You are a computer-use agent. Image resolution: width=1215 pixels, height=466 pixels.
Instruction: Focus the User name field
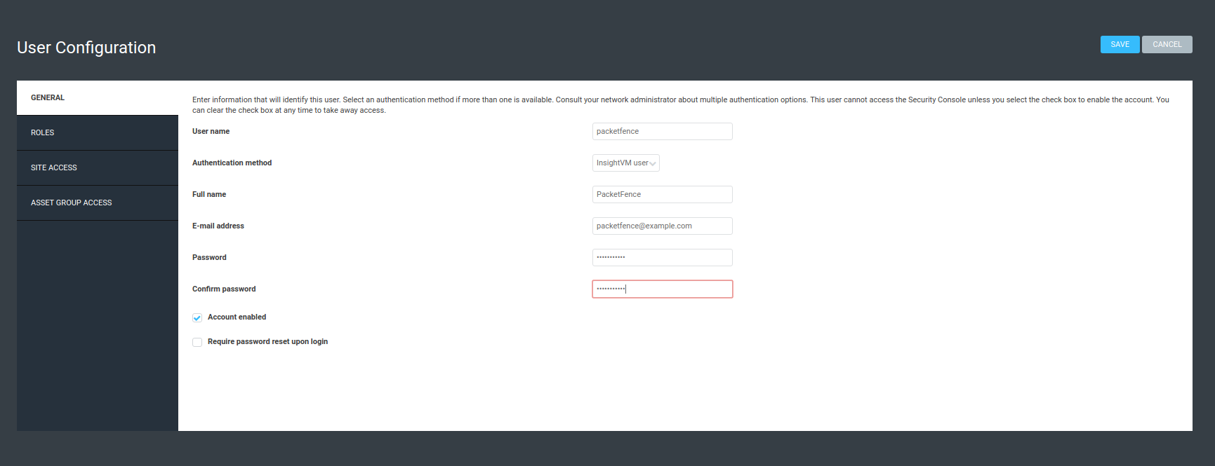pos(662,131)
